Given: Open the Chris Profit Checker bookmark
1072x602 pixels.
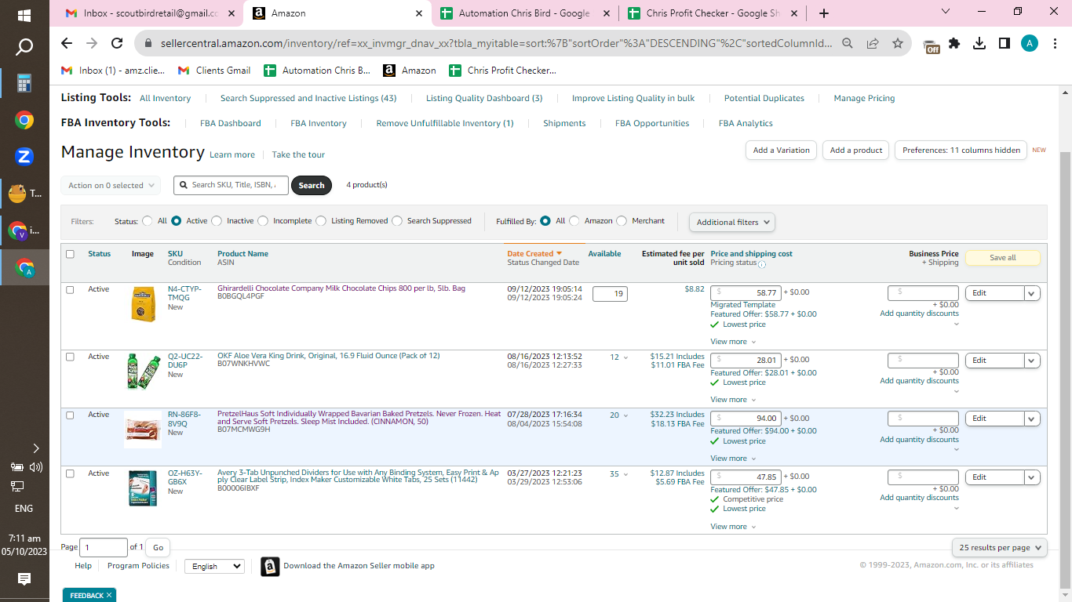Looking at the screenshot, I should (502, 71).
